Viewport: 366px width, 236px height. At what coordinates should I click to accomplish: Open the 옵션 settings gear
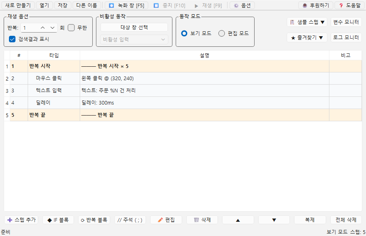click(x=242, y=5)
